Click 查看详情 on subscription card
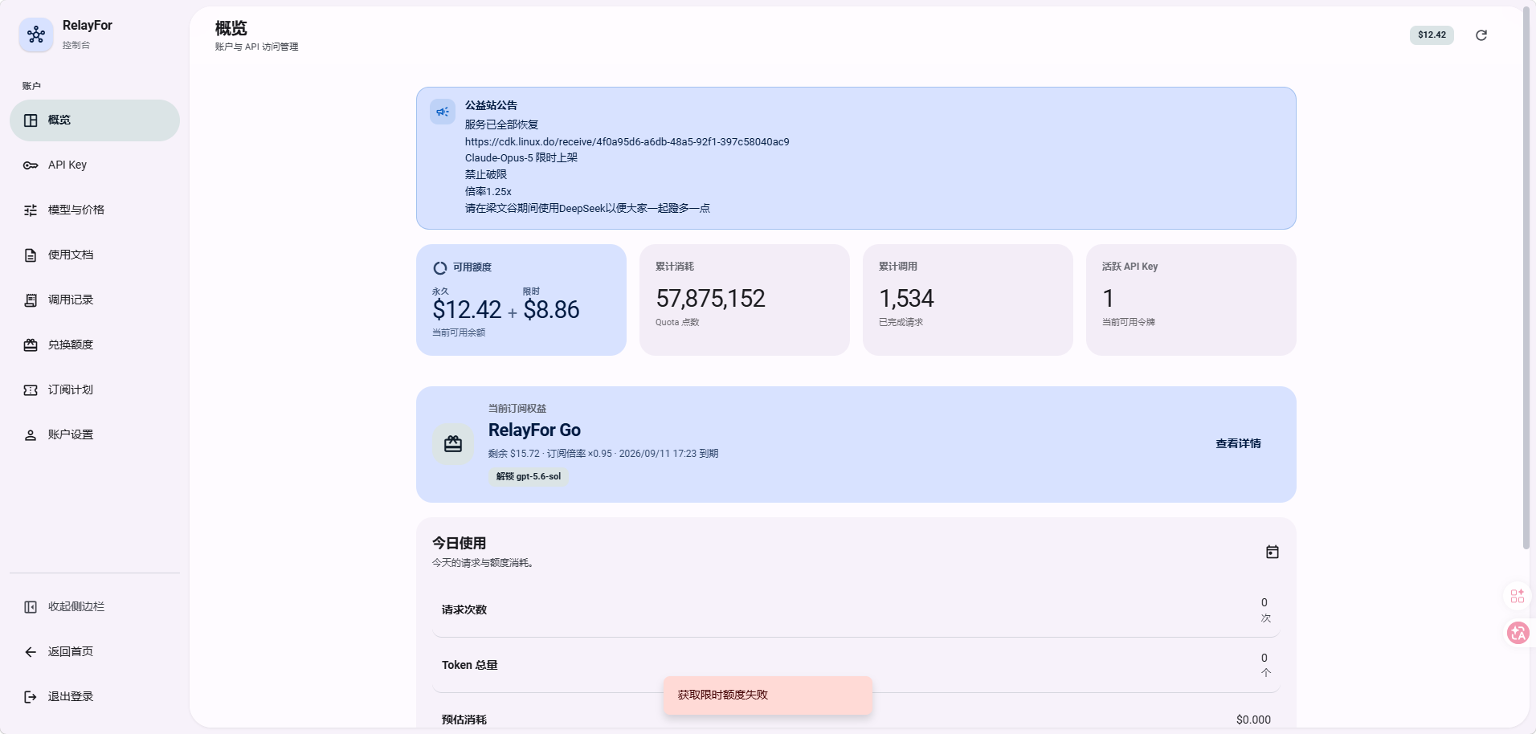Viewport: 1536px width, 734px height. pos(1238,443)
